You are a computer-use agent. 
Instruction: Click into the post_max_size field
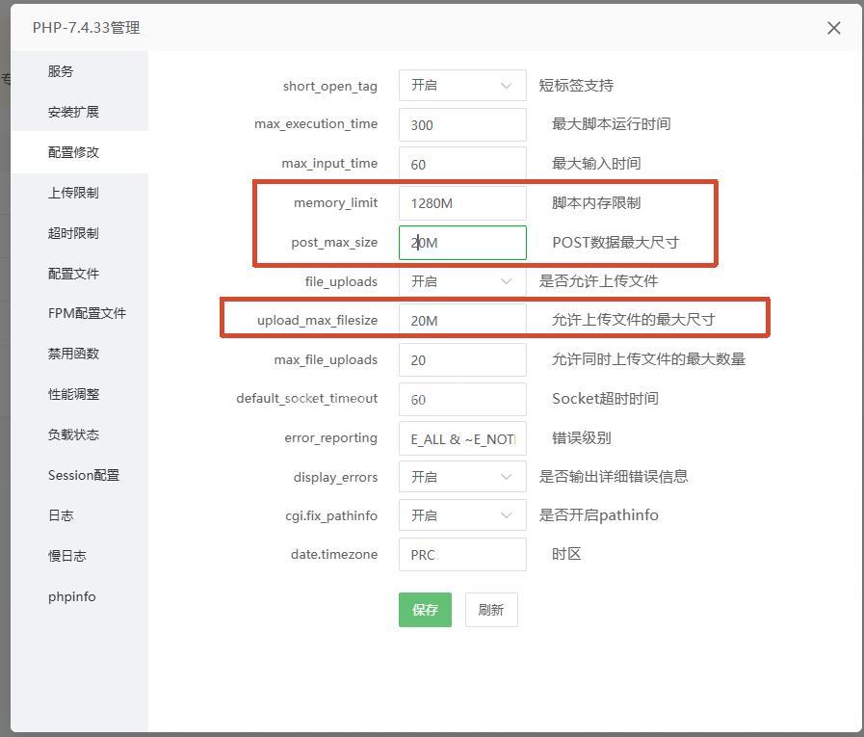[462, 243]
